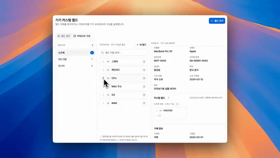Focus the 필드 이름 검색 search field
The width and height of the screenshot is (280, 158).
(x=124, y=53)
